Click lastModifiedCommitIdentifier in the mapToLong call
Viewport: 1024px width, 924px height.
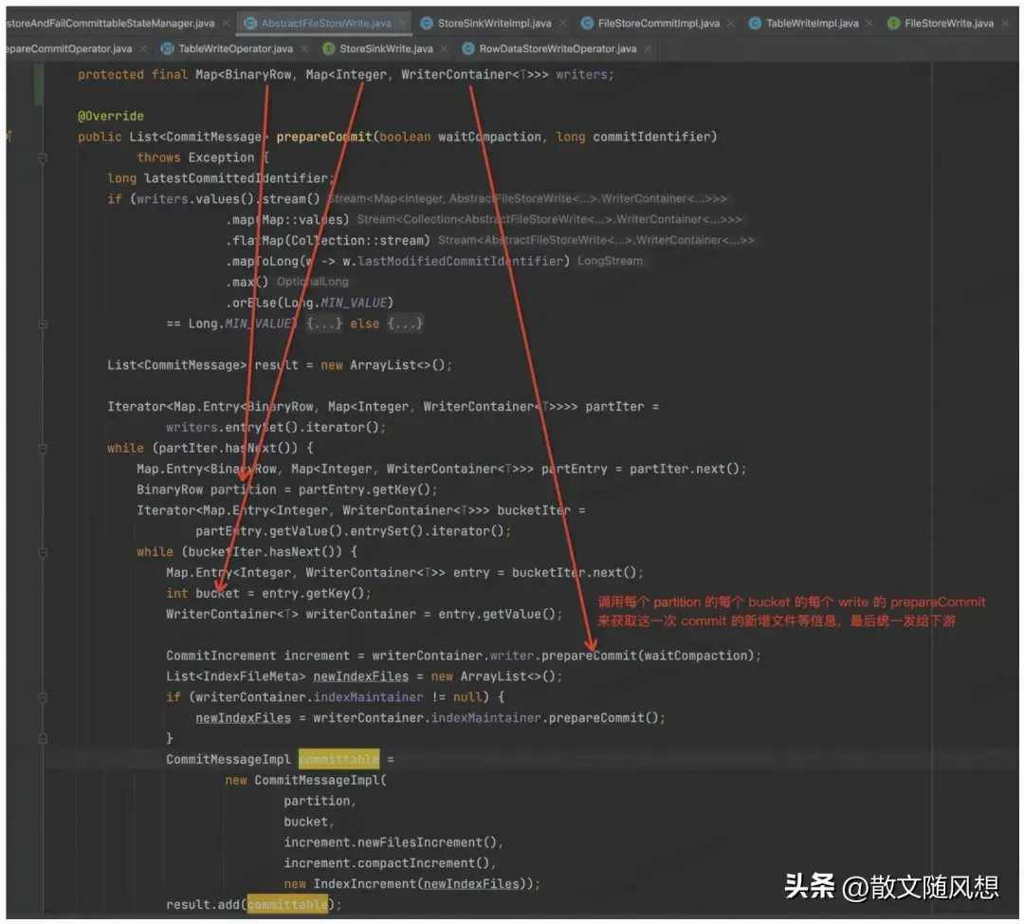pos(460,262)
